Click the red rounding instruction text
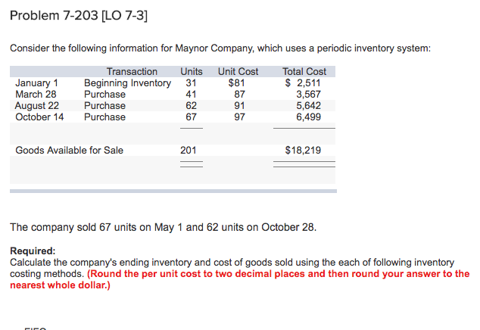480x330 pixels. [x=240, y=279]
